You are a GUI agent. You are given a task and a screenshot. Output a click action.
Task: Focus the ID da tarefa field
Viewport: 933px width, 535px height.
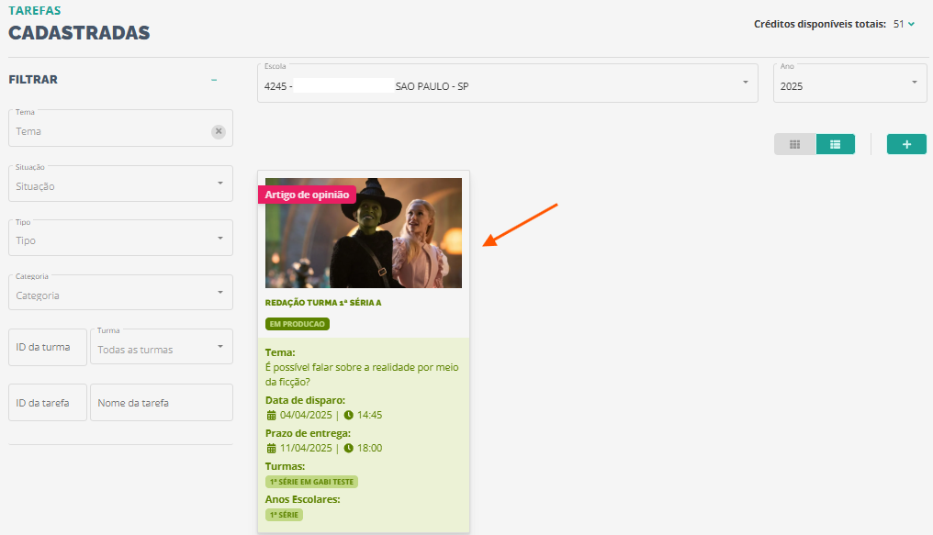tap(48, 403)
